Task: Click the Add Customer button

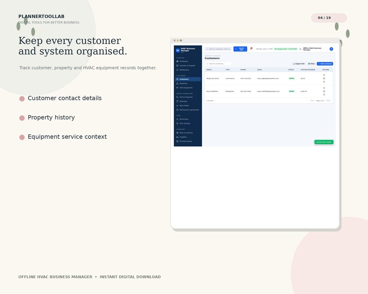Action: point(325,64)
